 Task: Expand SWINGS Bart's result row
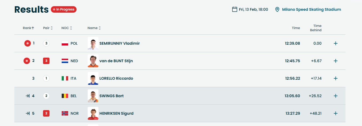(335, 96)
